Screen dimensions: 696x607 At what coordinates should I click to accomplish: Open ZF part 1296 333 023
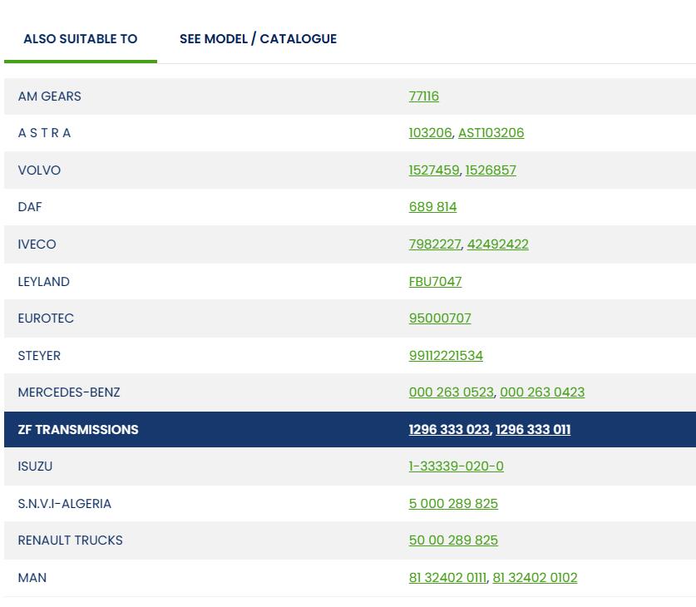[x=449, y=430]
